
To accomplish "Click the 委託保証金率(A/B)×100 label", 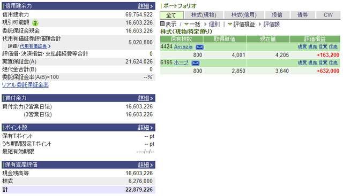I will coord(31,77).
